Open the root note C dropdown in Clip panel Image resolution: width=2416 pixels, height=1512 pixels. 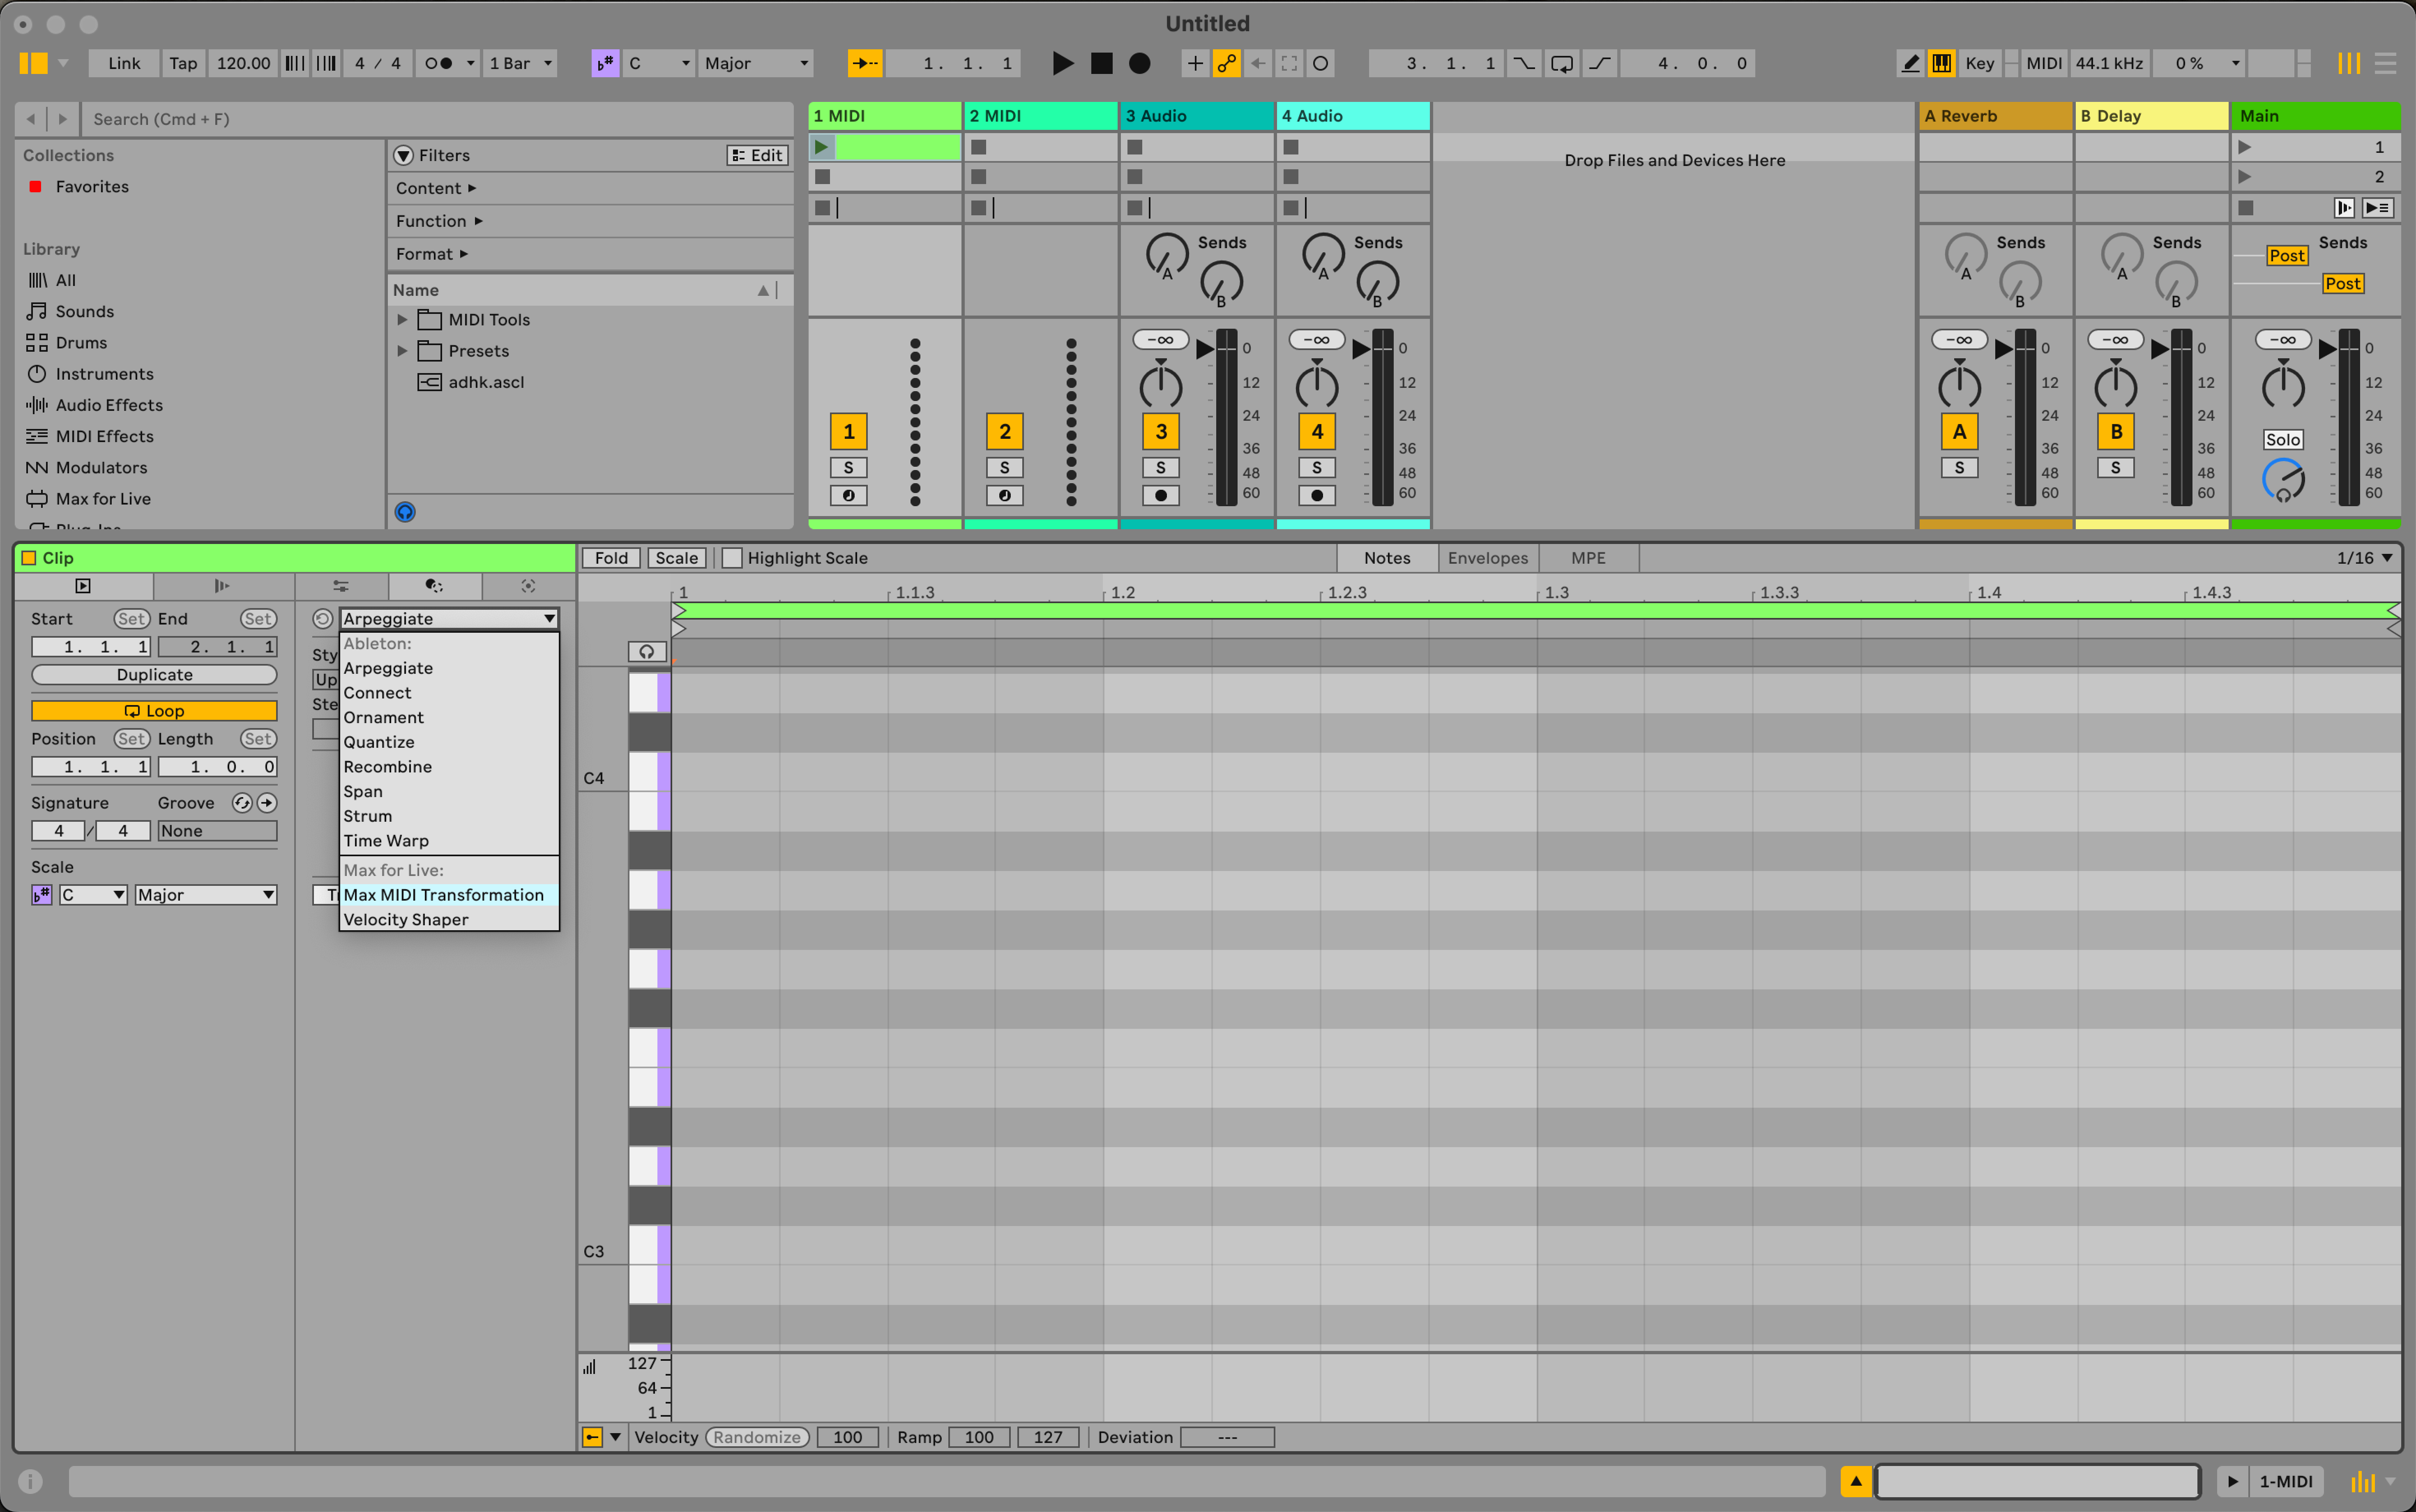click(x=93, y=895)
